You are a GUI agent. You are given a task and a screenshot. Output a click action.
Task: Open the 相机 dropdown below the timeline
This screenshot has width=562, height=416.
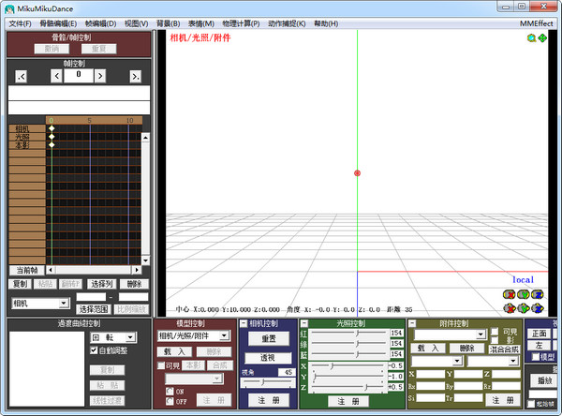click(40, 304)
